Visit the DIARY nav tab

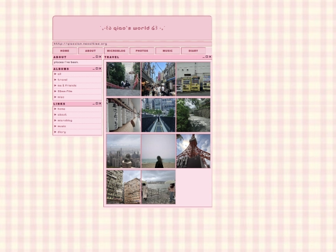194,51
